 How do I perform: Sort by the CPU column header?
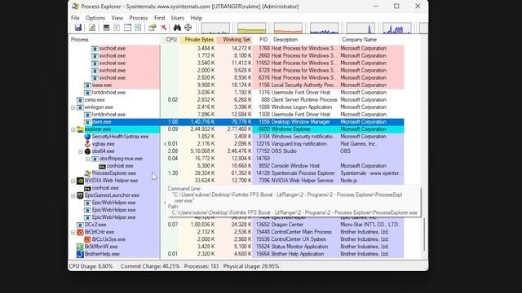coord(170,40)
